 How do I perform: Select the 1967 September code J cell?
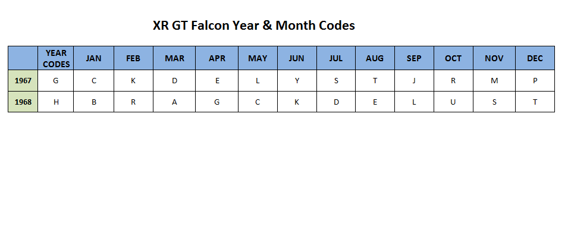coord(414,81)
